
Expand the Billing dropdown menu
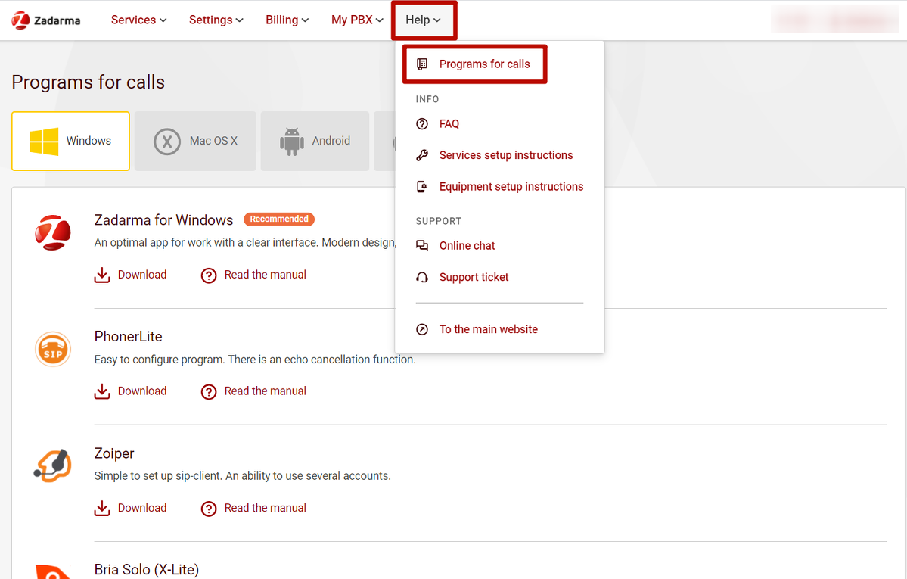click(x=287, y=20)
